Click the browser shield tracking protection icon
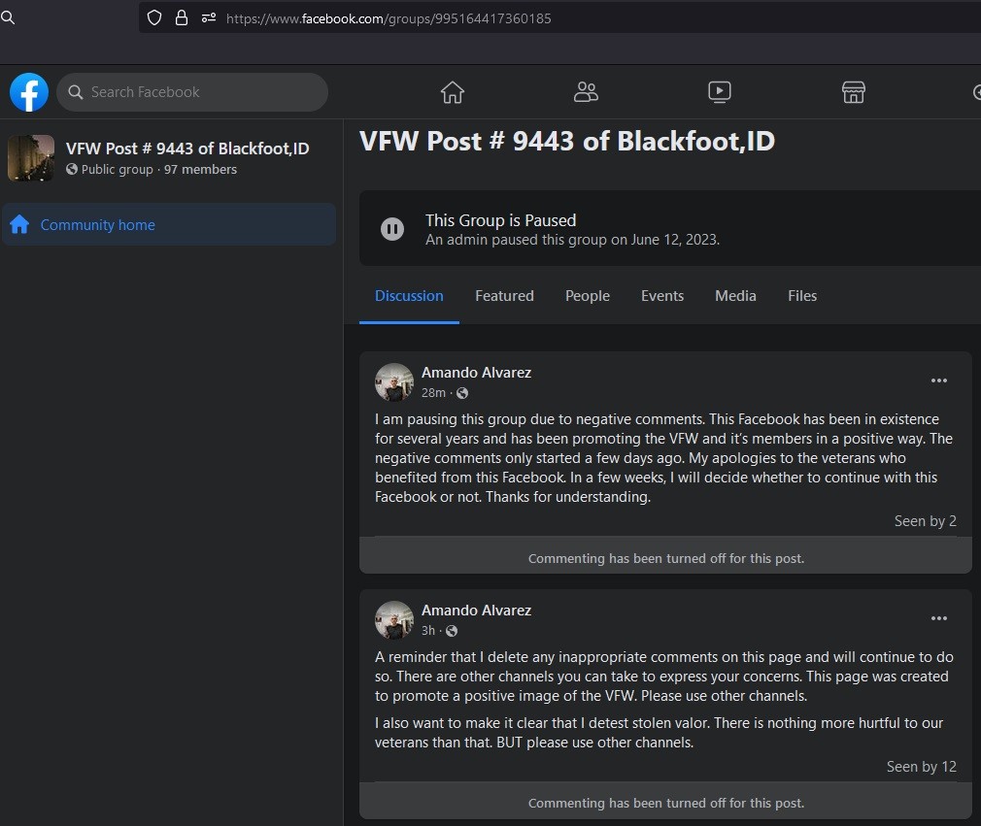 pos(154,17)
